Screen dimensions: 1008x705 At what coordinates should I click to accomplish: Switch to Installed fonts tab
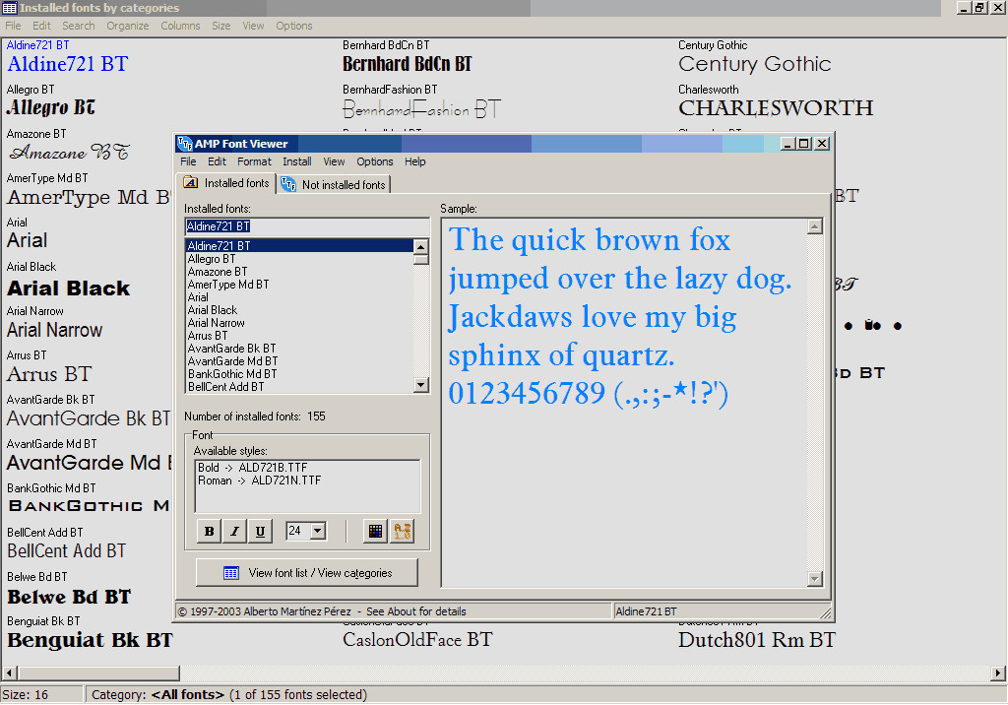[227, 183]
